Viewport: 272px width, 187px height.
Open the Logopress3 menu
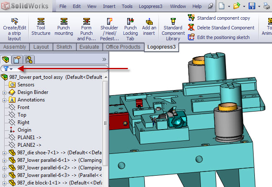pyautogui.click(x=151, y=6)
